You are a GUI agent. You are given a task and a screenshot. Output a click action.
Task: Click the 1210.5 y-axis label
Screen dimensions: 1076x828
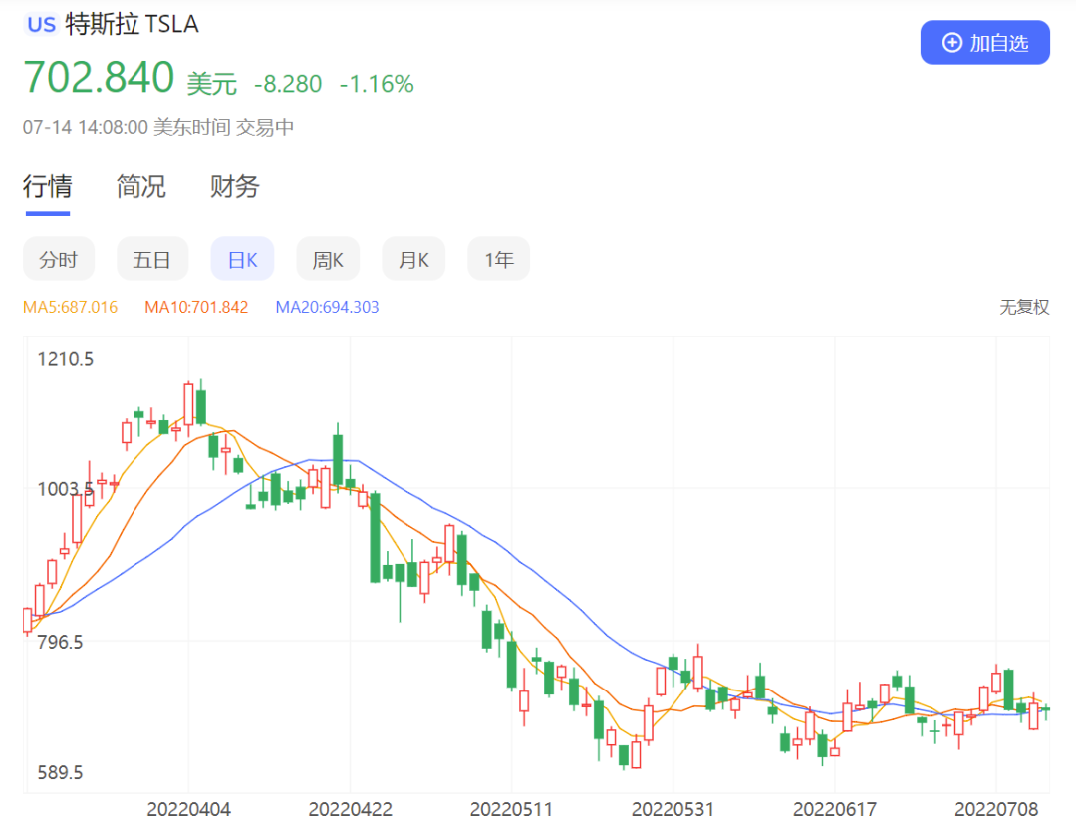click(65, 359)
